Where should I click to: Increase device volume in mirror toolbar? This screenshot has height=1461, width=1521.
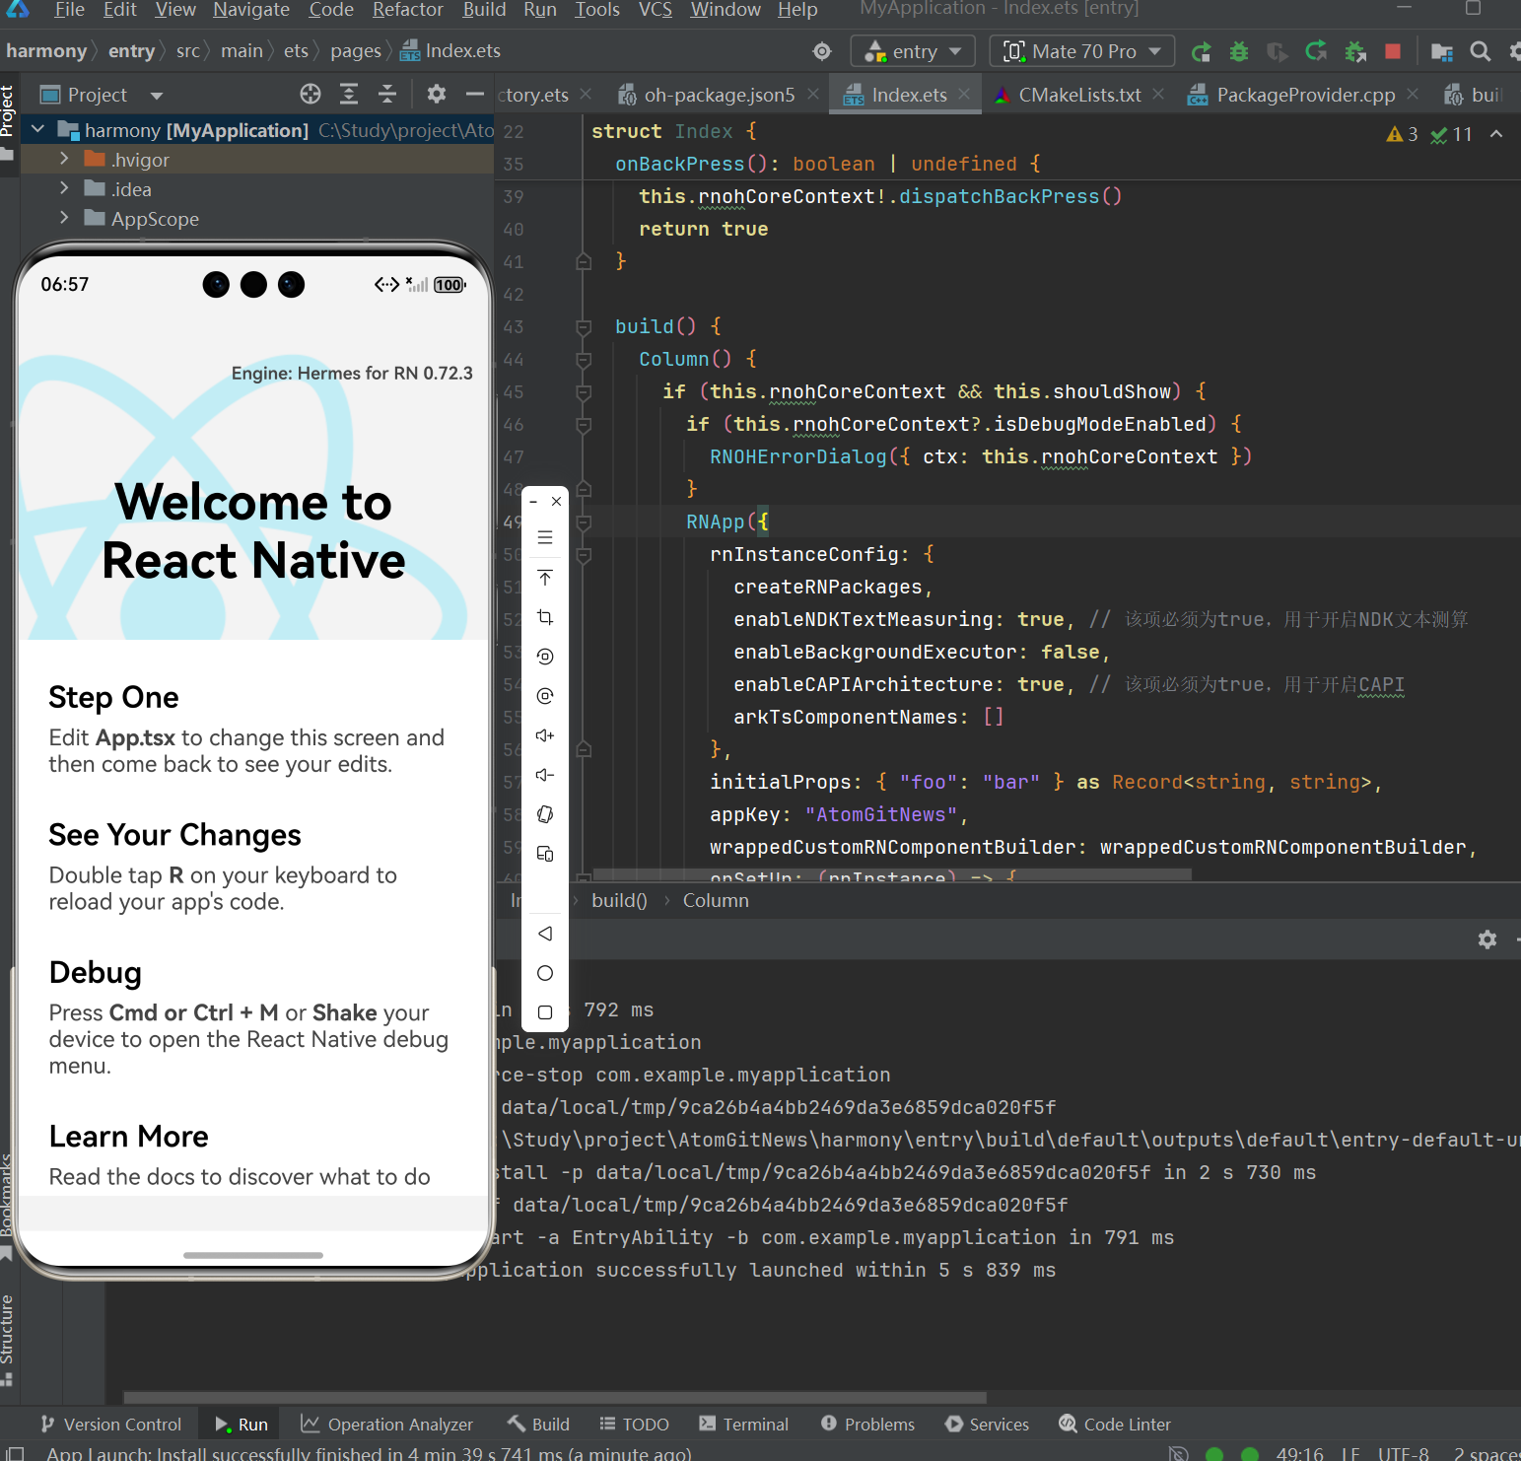545,735
